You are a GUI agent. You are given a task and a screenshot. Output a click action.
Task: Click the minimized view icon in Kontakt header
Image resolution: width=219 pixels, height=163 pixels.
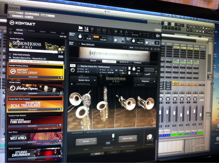(158, 36)
